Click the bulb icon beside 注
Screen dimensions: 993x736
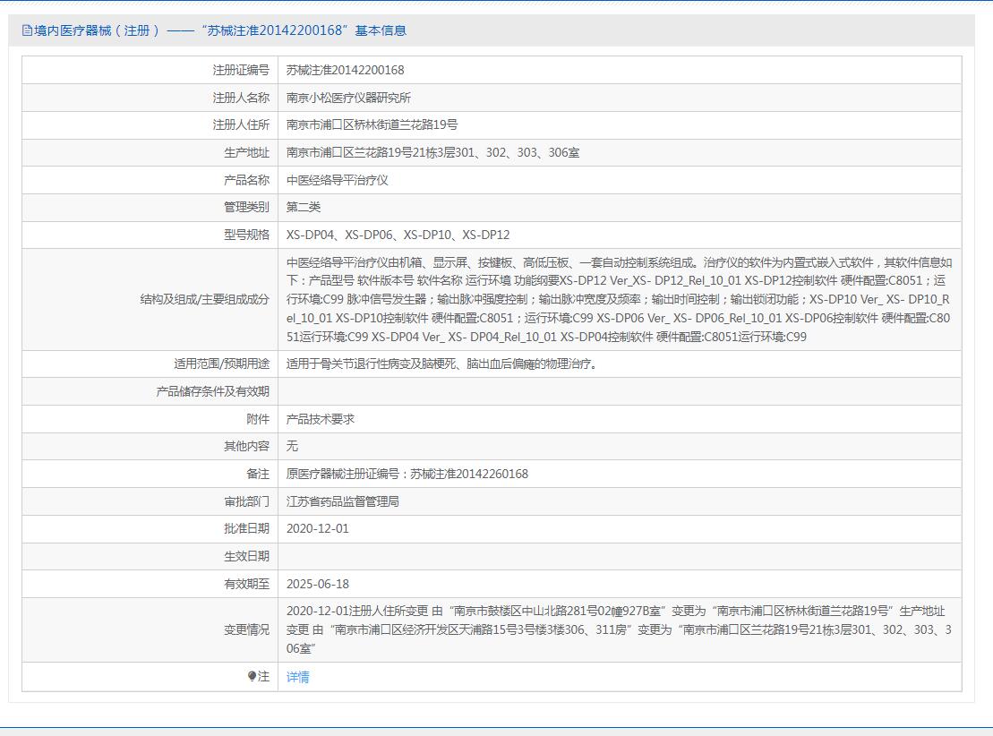252,677
